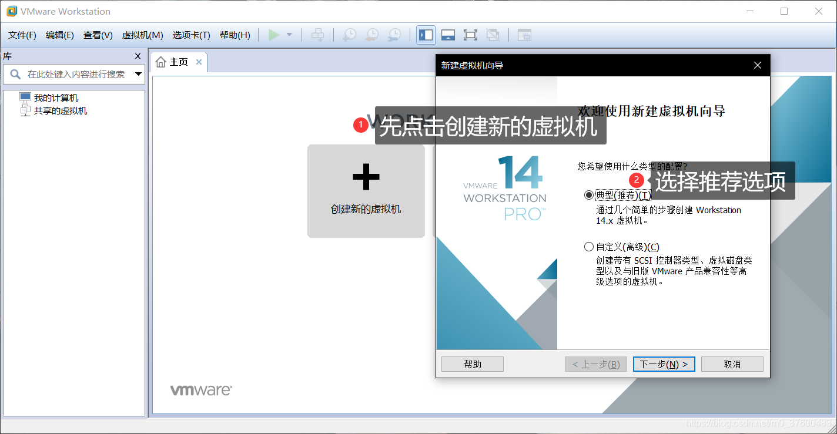This screenshot has height=434, width=837.
Task: Toggle the thumbnail bar view icon
Action: coord(448,35)
